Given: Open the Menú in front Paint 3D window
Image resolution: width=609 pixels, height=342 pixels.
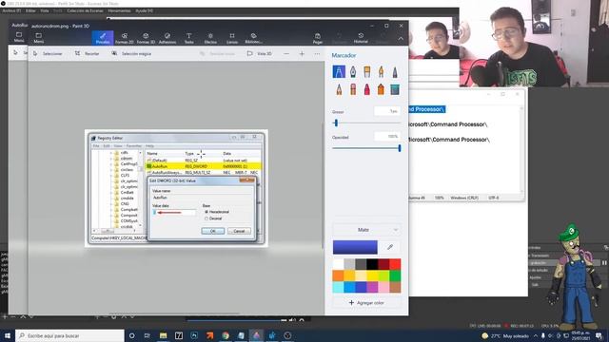Looking at the screenshot, I should (38, 38).
